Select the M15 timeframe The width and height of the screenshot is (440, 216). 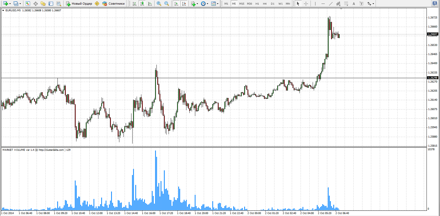[x=242, y=4]
